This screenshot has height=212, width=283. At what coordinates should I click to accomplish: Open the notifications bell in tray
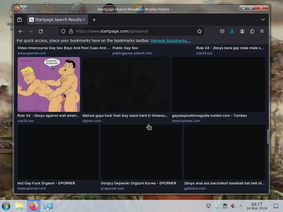pos(208,206)
